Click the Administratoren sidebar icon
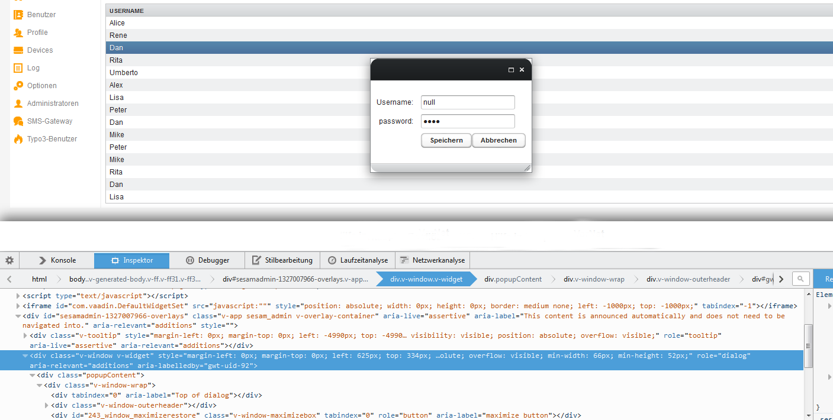Screen dimensions: 833x420 click(x=18, y=104)
